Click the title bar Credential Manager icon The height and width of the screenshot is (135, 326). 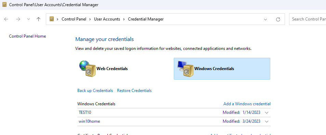tap(4, 4)
